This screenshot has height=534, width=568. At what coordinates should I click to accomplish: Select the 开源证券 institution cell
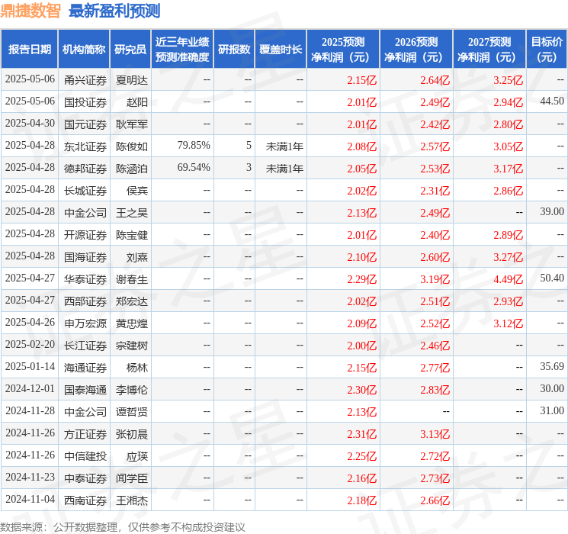click(85, 235)
